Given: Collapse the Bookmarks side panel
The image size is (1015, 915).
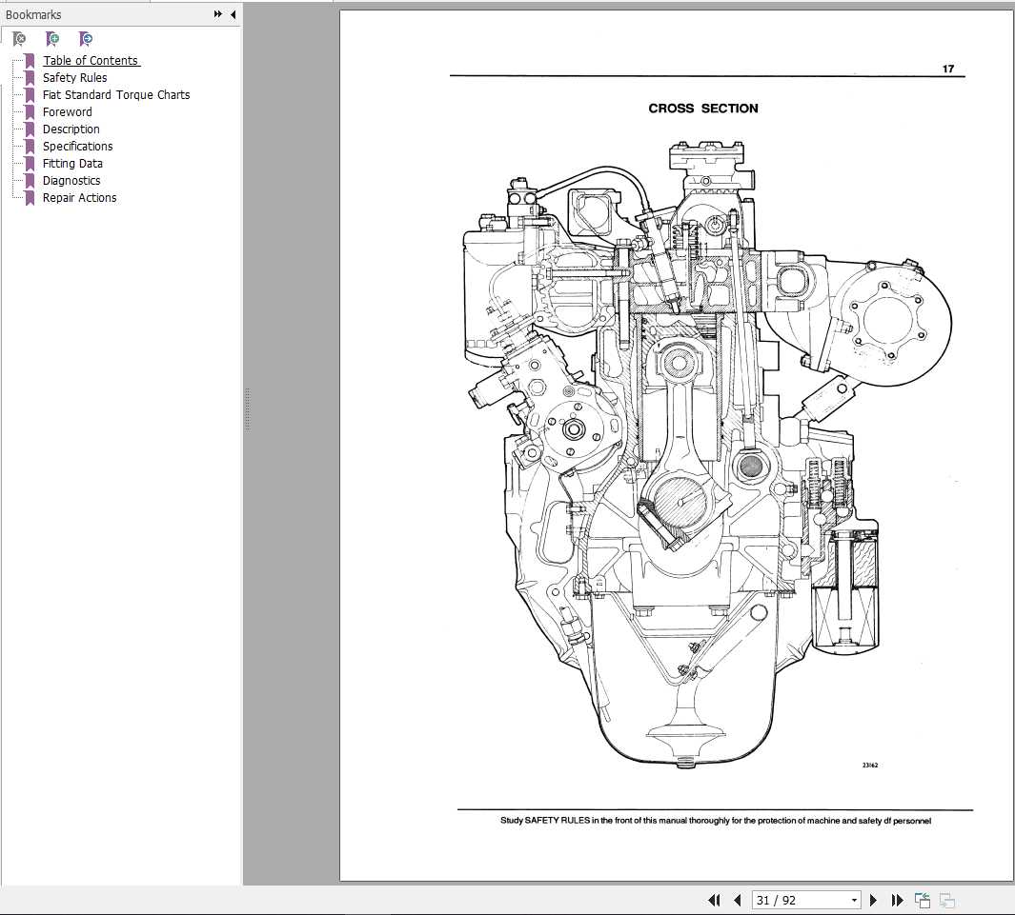Looking at the screenshot, I should tap(233, 14).
